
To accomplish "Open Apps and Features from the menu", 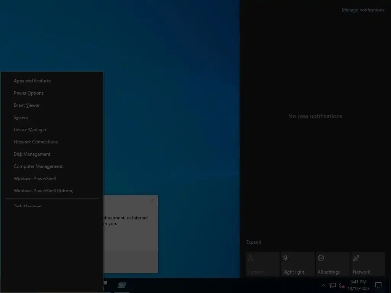I will coord(52,81).
